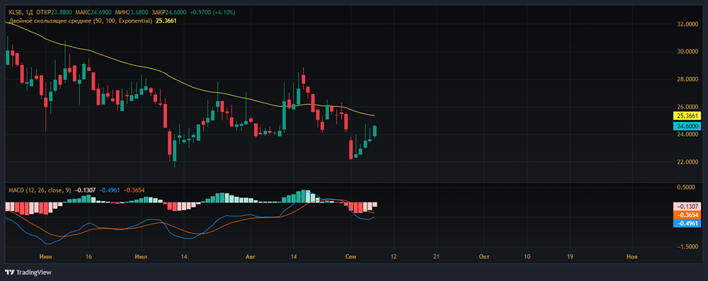Click the 19 date tick on time axis
This screenshot has width=708, height=281.
tap(570, 257)
